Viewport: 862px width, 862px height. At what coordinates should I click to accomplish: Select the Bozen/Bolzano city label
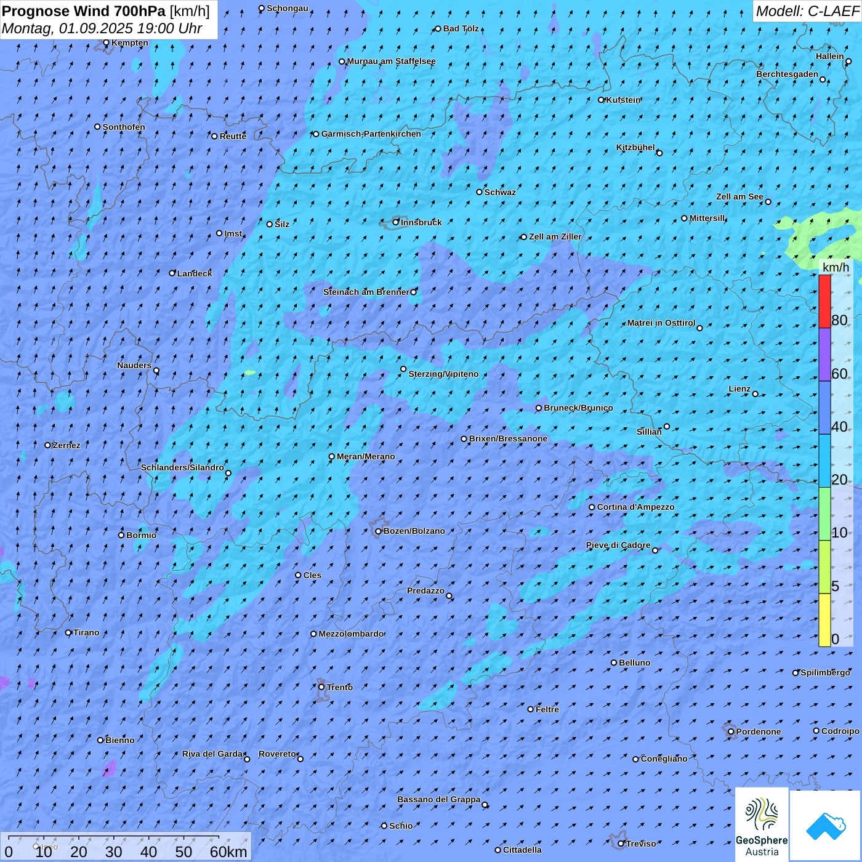click(x=414, y=531)
